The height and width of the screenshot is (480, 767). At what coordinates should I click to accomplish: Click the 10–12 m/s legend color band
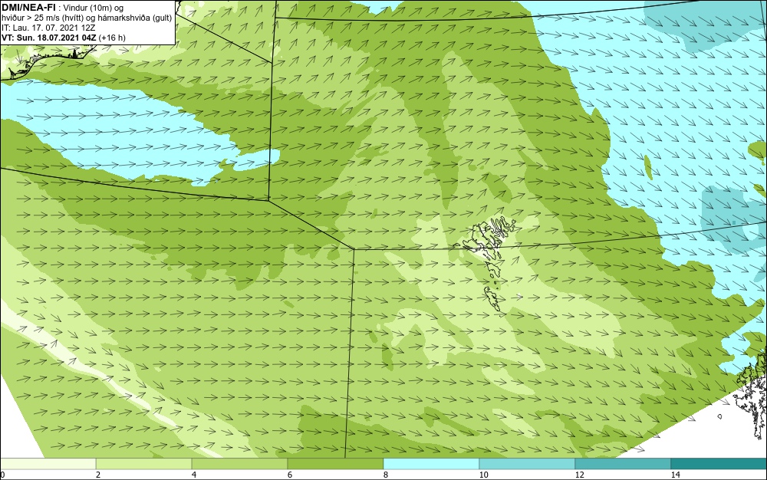[x=527, y=464]
